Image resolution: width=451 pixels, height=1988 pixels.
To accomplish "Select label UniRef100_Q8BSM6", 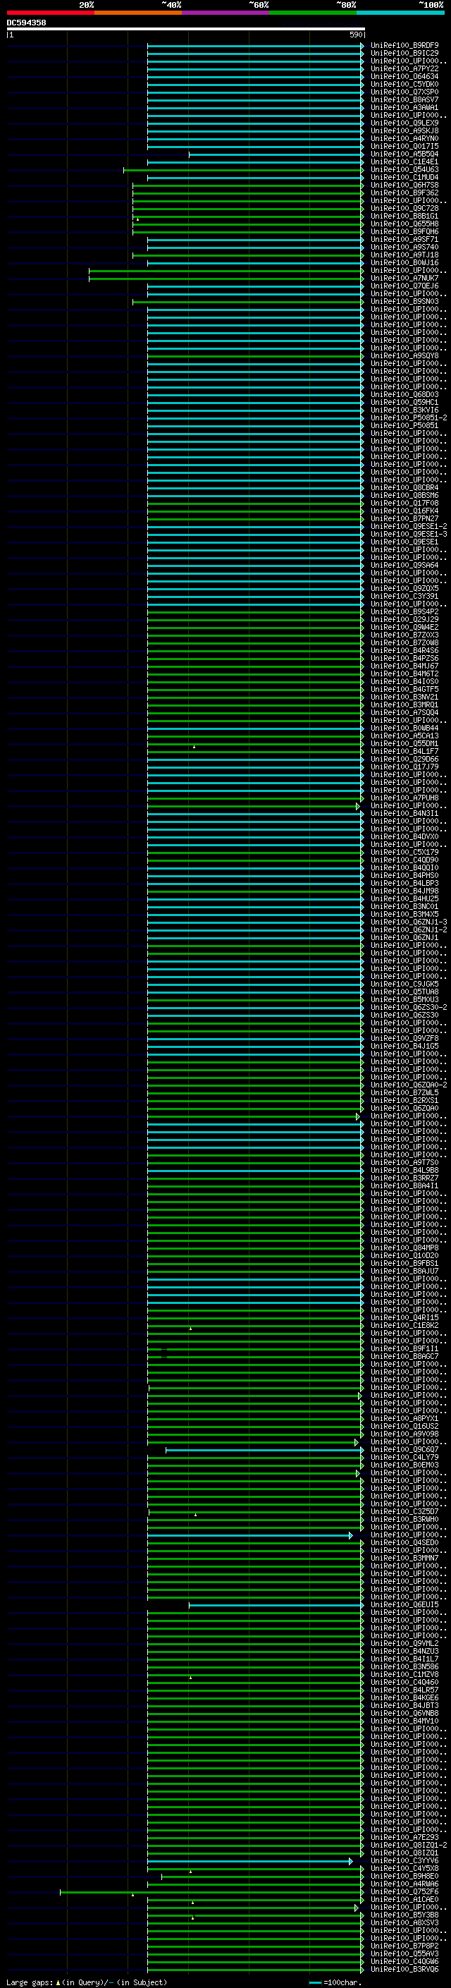I will coord(404,496).
